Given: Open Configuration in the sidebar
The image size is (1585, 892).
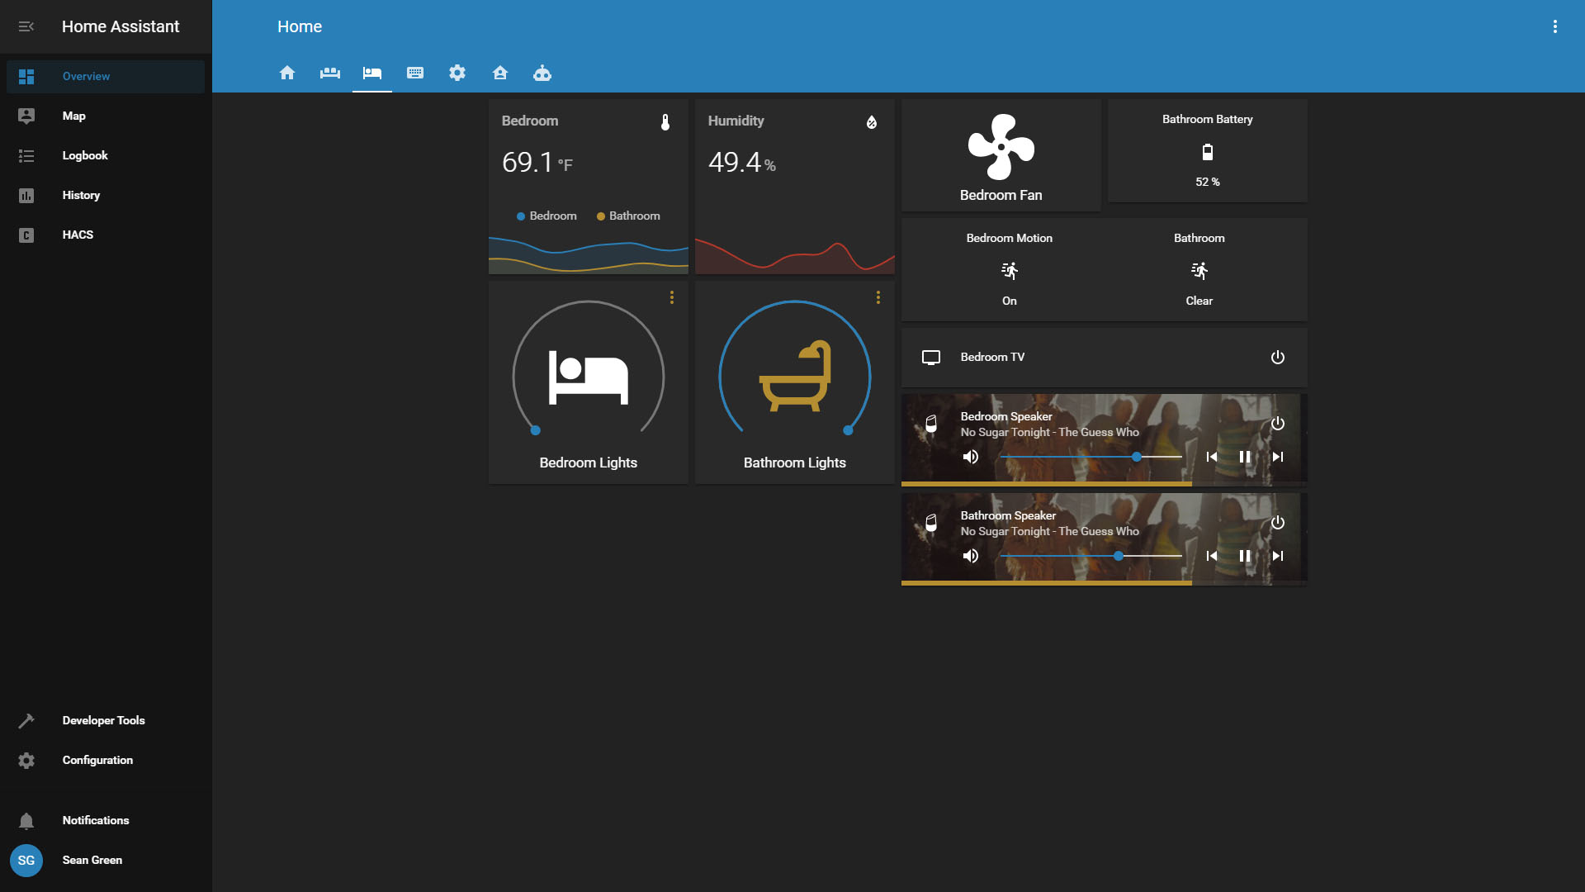Looking at the screenshot, I should 106,760.
